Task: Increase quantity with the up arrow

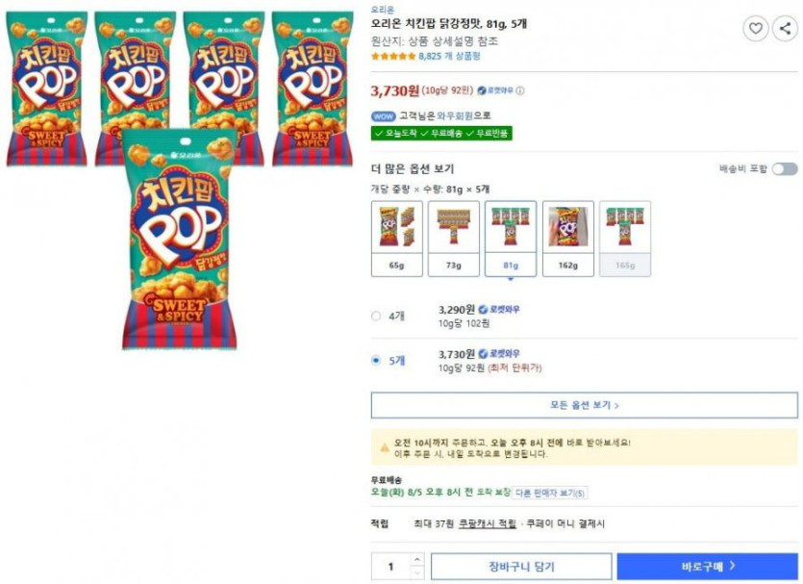Action: point(416,559)
